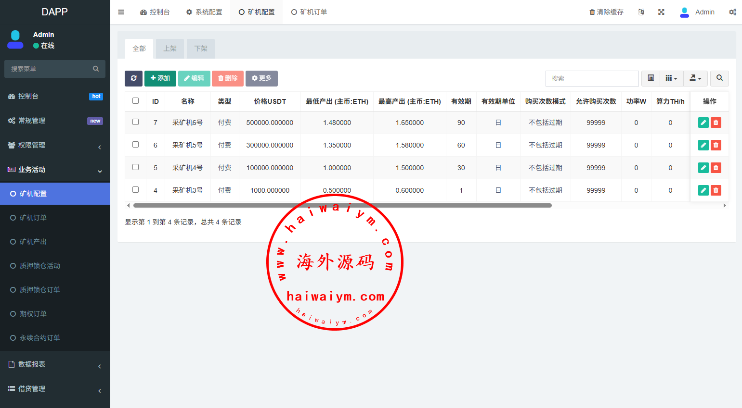Switch to the 上架 tab

[170, 49]
